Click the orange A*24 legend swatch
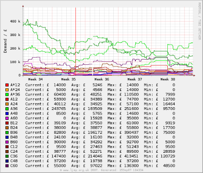Viewport: 203px width, 173px height. [x=7, y=90]
